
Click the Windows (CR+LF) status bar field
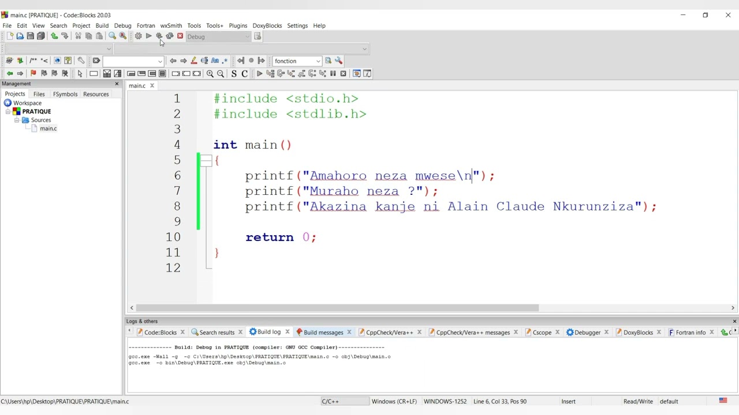(394, 401)
